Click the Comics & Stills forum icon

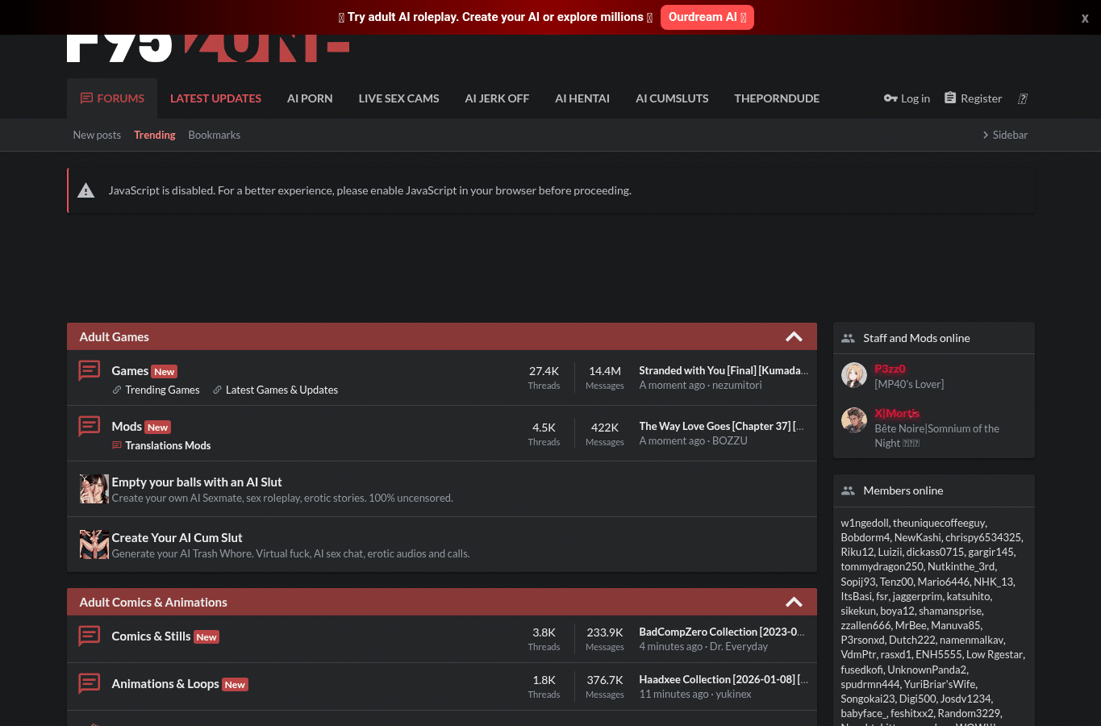(x=90, y=636)
